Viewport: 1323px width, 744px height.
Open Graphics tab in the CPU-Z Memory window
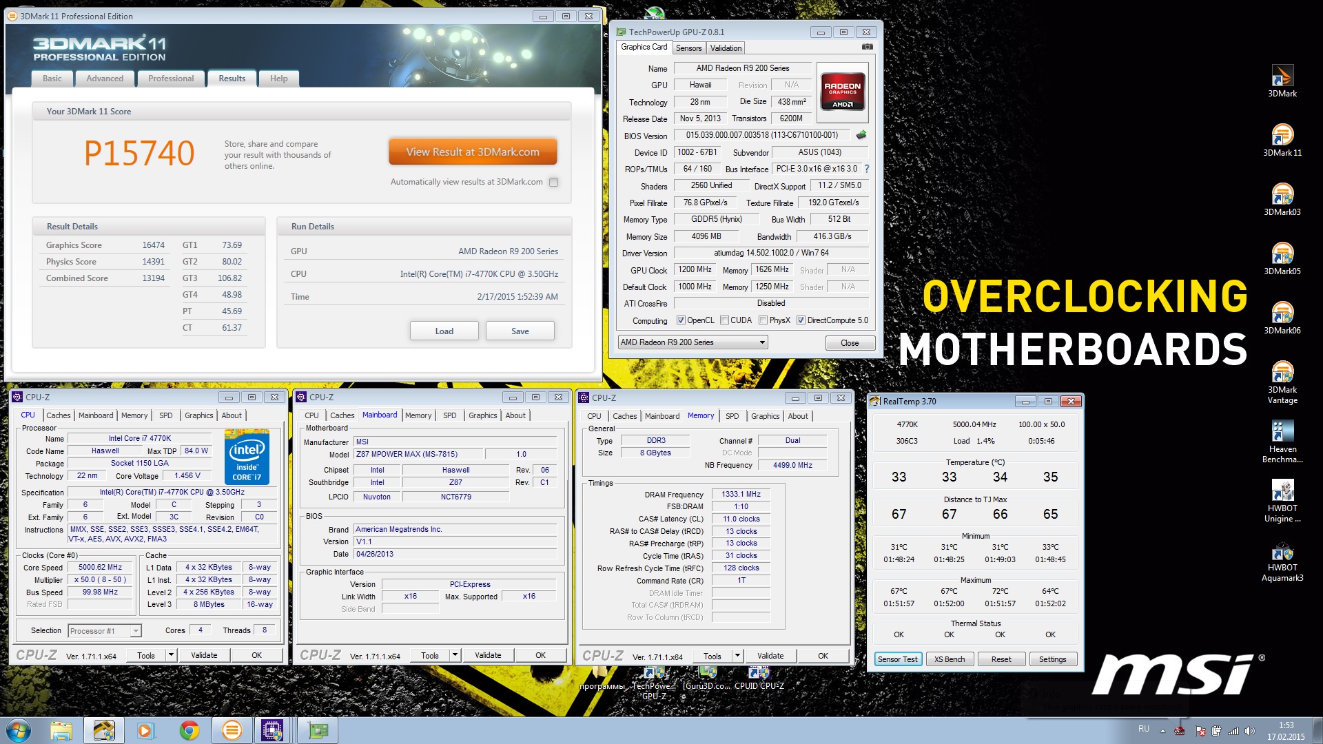[765, 416]
